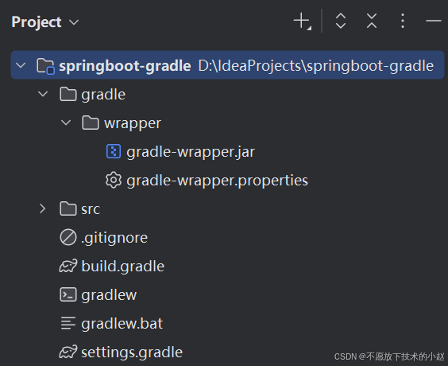The height and width of the screenshot is (366, 448).
Task: Select the .gitignore file name
Action: (114, 238)
